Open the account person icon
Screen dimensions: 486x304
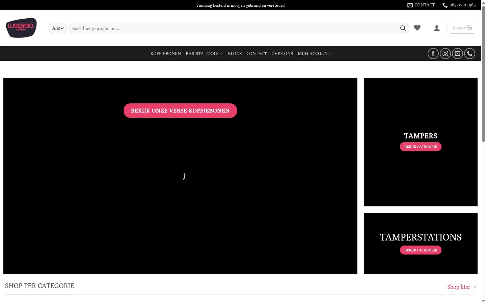[437, 28]
